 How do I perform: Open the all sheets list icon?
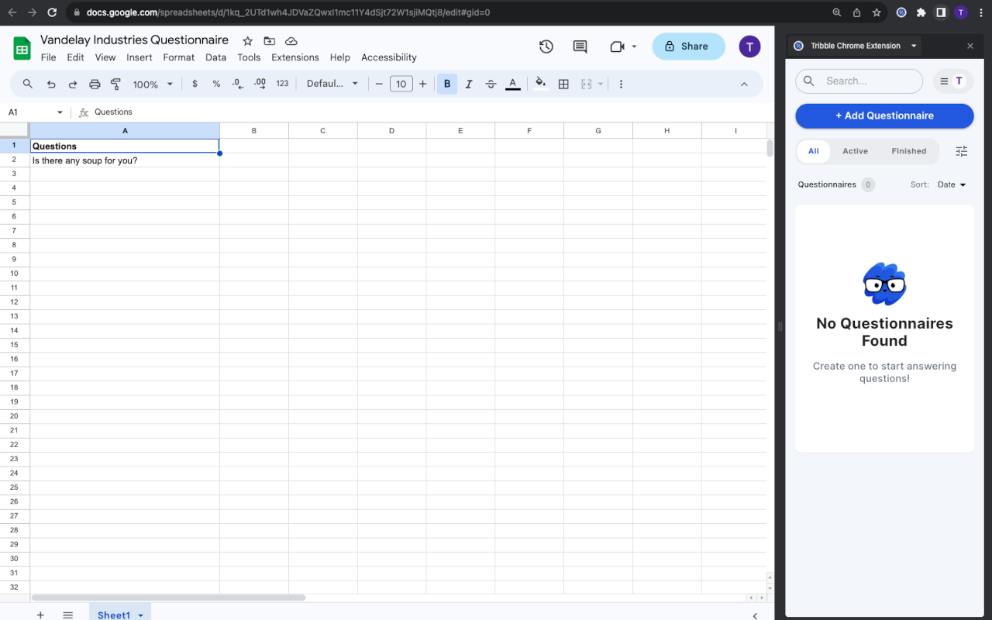(x=68, y=615)
